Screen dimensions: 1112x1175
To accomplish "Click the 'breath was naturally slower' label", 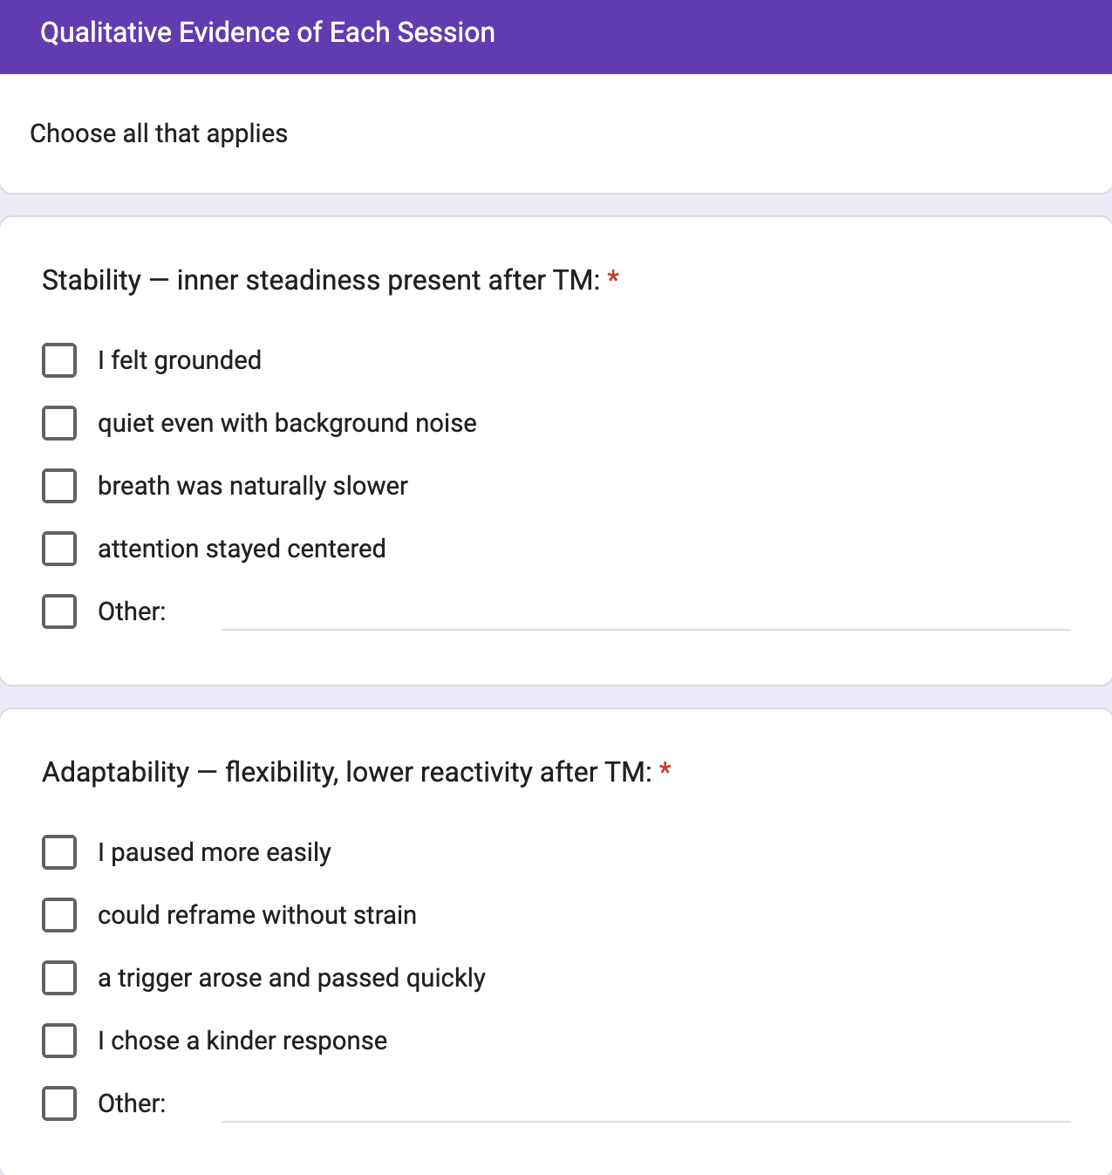I will pos(253,486).
